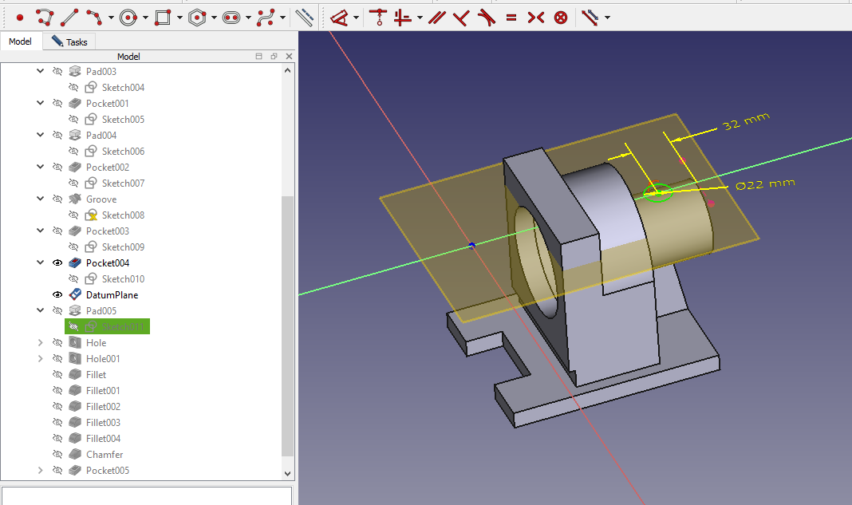Select the Create Line tool
Viewport: 852px width, 505px height.
[70, 17]
